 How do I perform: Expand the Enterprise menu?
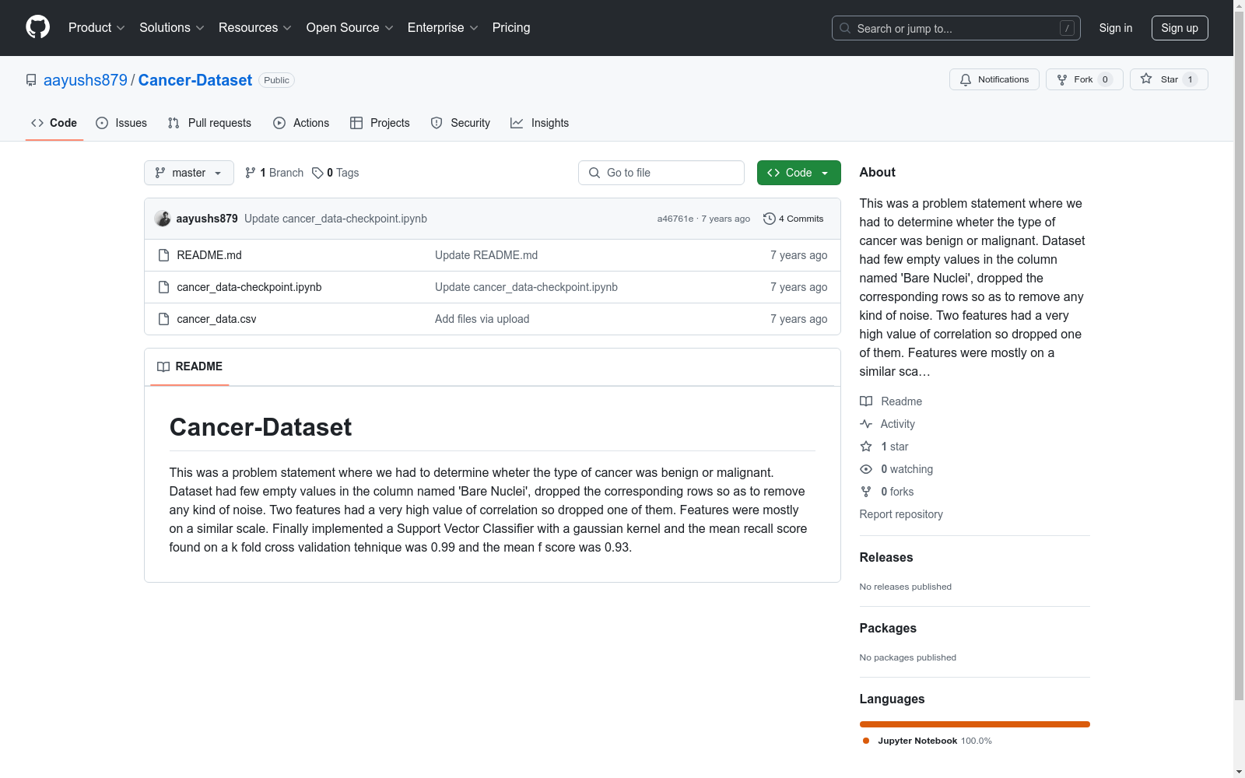tap(443, 28)
